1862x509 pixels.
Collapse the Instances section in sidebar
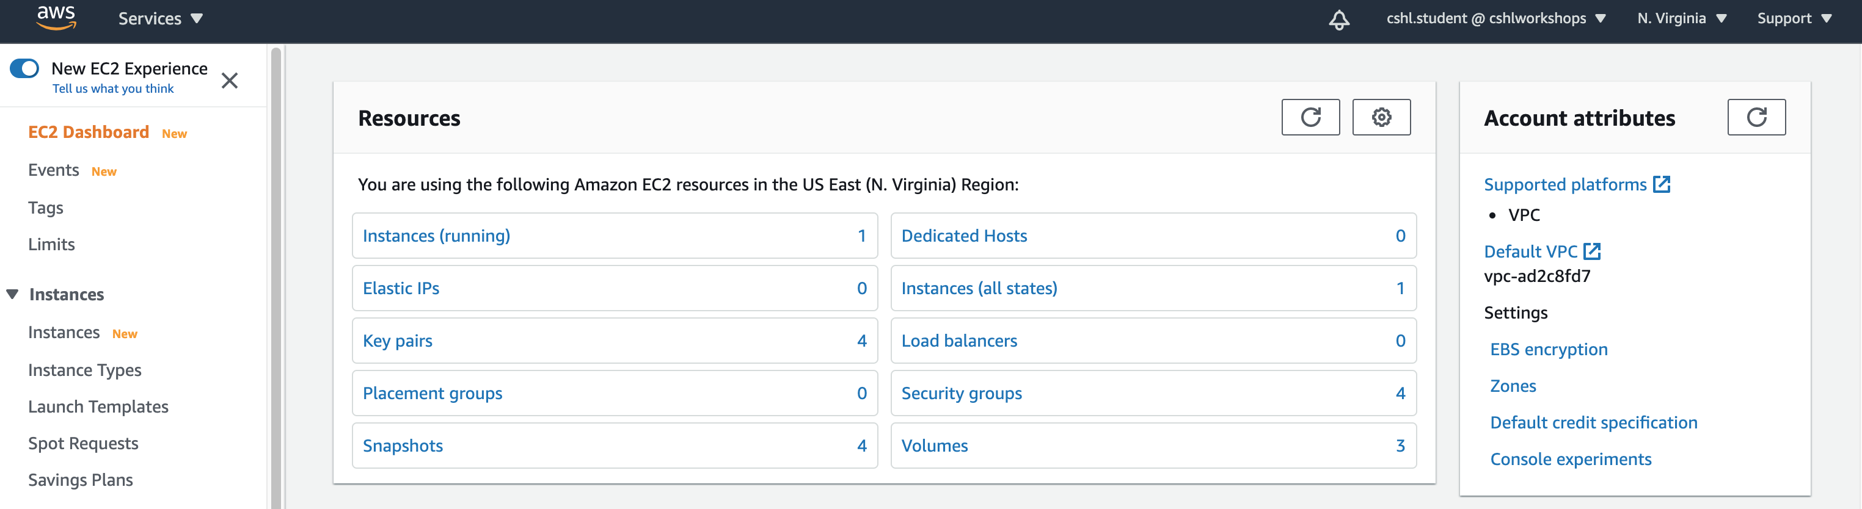[x=12, y=294]
